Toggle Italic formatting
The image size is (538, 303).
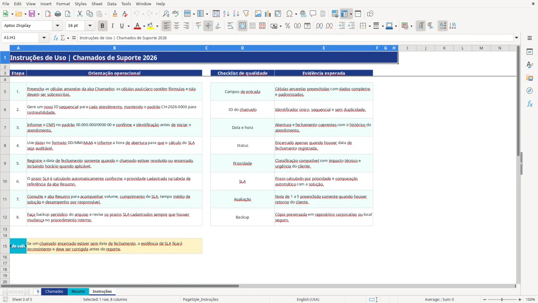point(113,26)
